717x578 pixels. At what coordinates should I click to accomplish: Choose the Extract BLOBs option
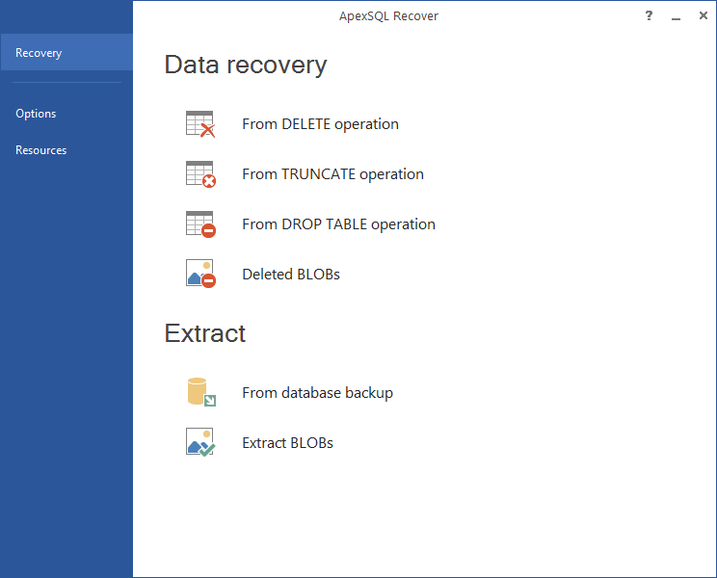tap(287, 443)
